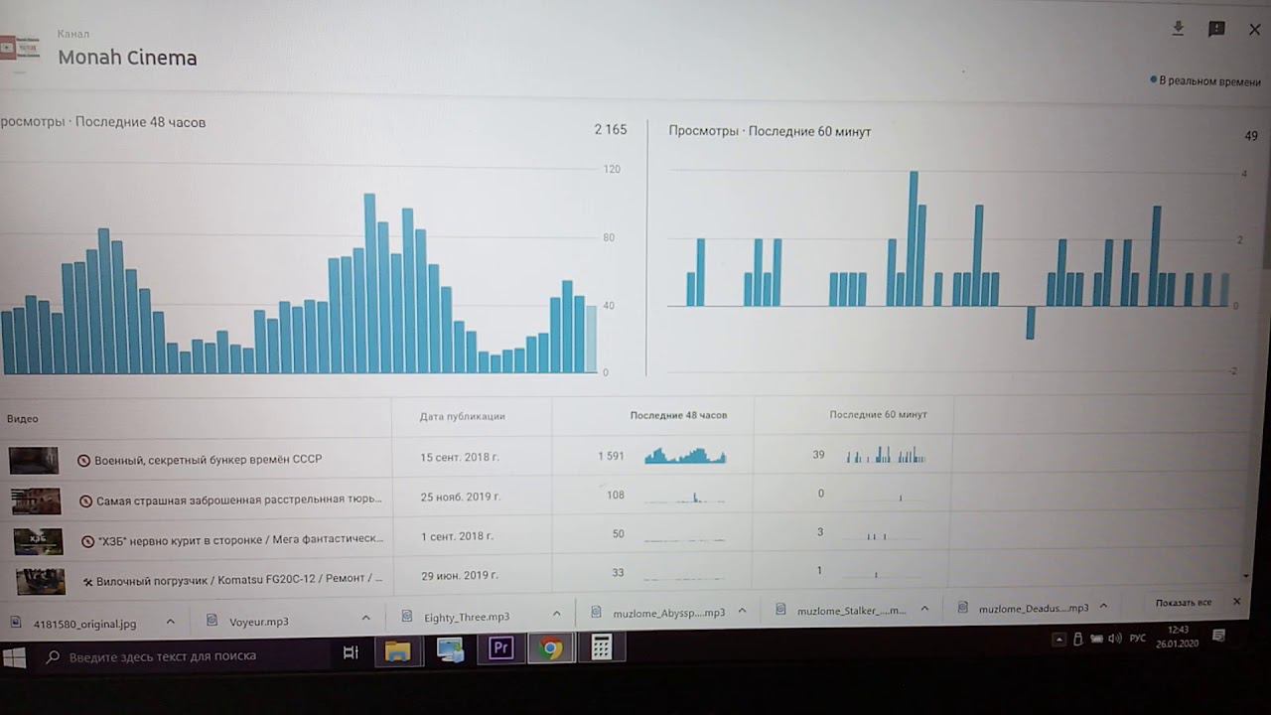Sort by Последние 60 минут column
This screenshot has width=1271, height=715.
point(878,414)
